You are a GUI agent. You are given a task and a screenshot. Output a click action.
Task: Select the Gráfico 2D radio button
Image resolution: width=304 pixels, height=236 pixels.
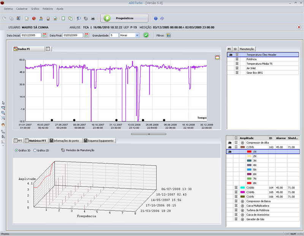[35, 150]
